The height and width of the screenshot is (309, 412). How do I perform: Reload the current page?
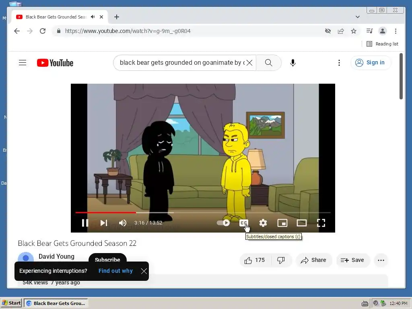click(43, 31)
